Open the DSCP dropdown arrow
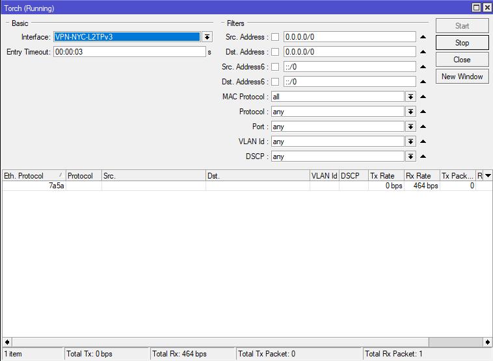 click(x=410, y=156)
